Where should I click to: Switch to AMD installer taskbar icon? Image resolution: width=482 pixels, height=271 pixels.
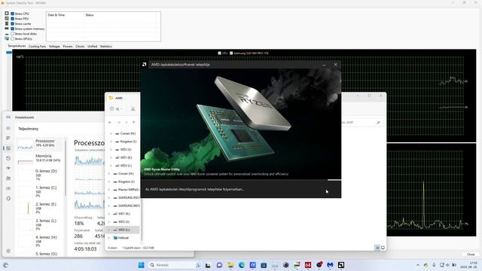(x=341, y=265)
